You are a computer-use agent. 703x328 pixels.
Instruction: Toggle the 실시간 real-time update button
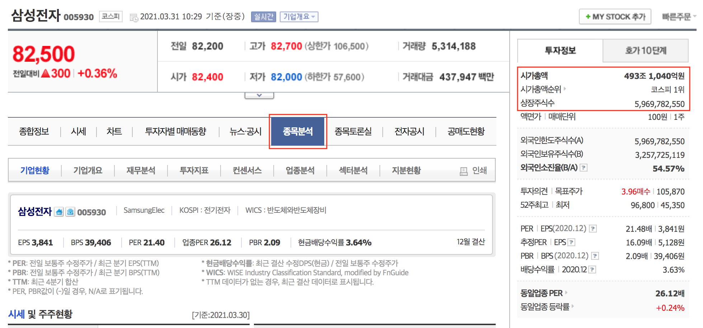pos(264,17)
